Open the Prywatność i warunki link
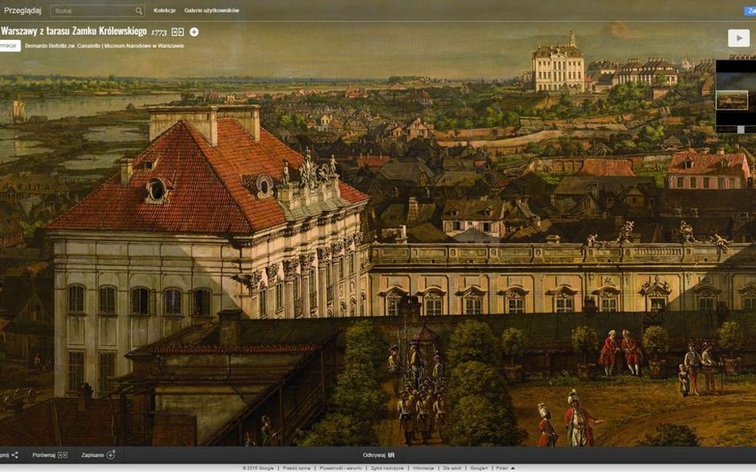This screenshot has height=472, width=756. [x=341, y=468]
